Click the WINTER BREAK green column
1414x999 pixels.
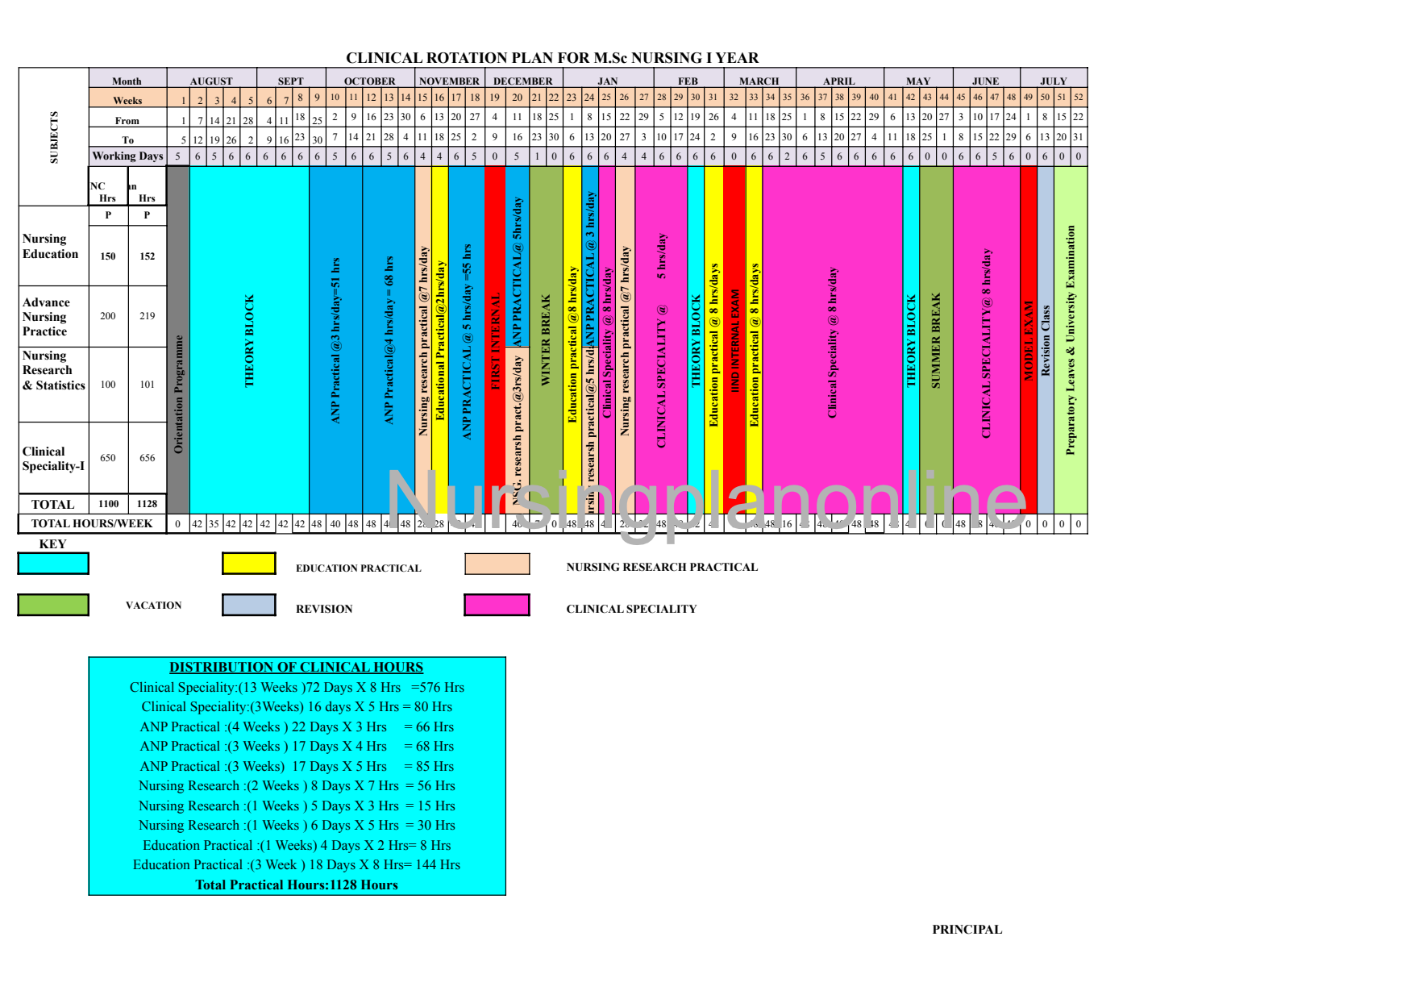[x=549, y=347]
